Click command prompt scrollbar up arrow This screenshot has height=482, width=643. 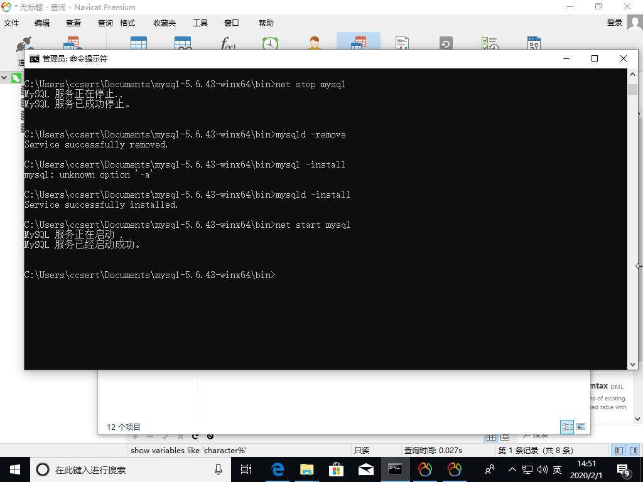[632, 74]
